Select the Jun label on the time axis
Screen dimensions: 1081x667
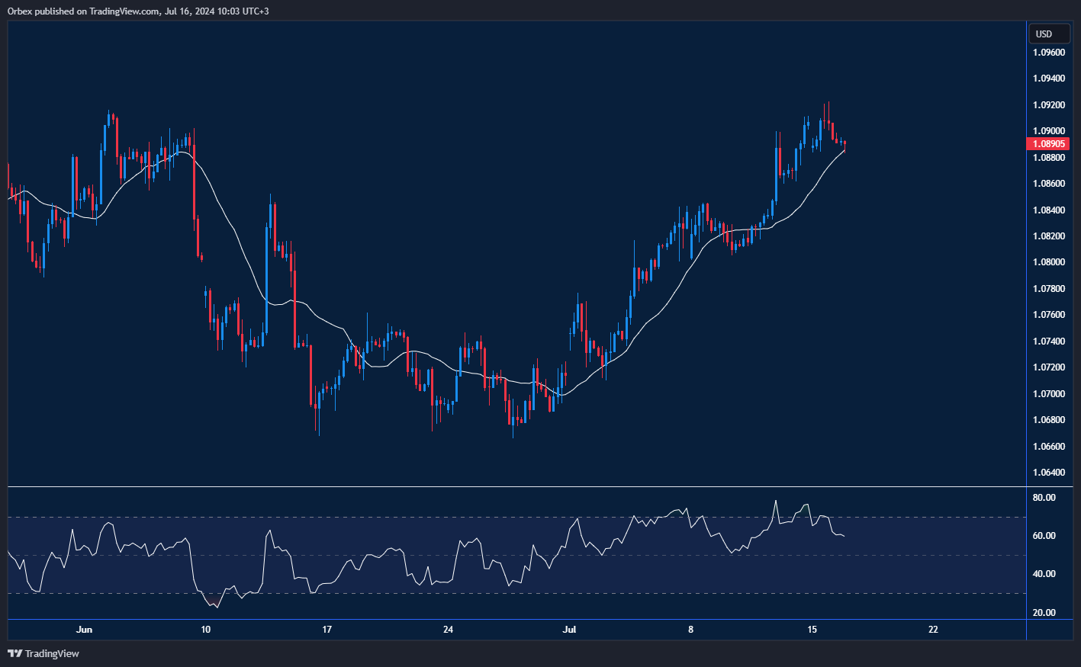(x=84, y=630)
